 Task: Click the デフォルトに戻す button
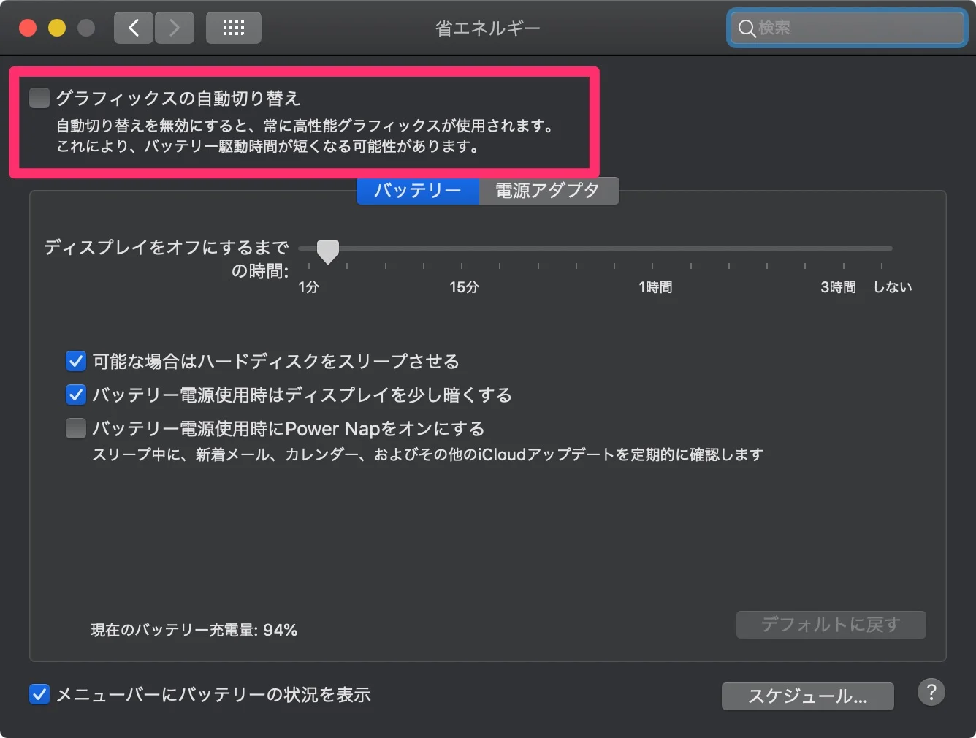click(x=831, y=625)
